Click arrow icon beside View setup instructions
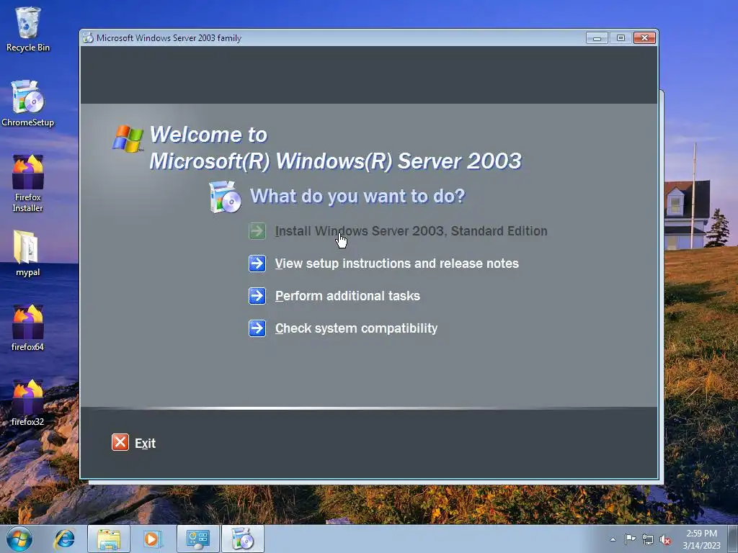Viewport: 738px width, 553px height. (257, 264)
